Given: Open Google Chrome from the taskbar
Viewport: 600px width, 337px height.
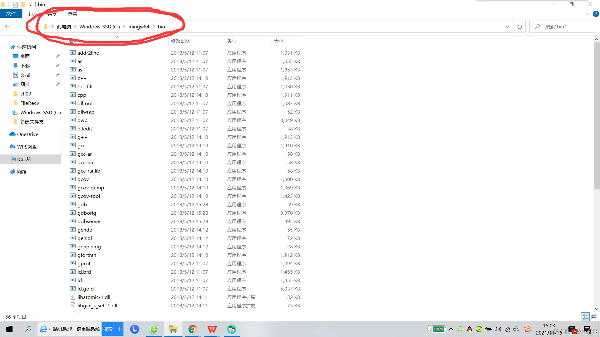Looking at the screenshot, I should pos(192,329).
